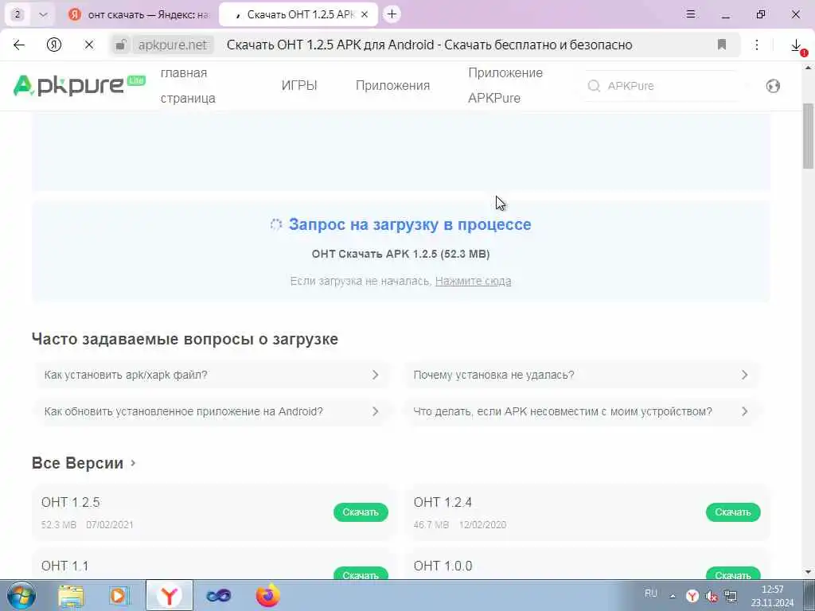Click the apkpure.net address domain
Screen dimensions: 815x611
(x=173, y=45)
